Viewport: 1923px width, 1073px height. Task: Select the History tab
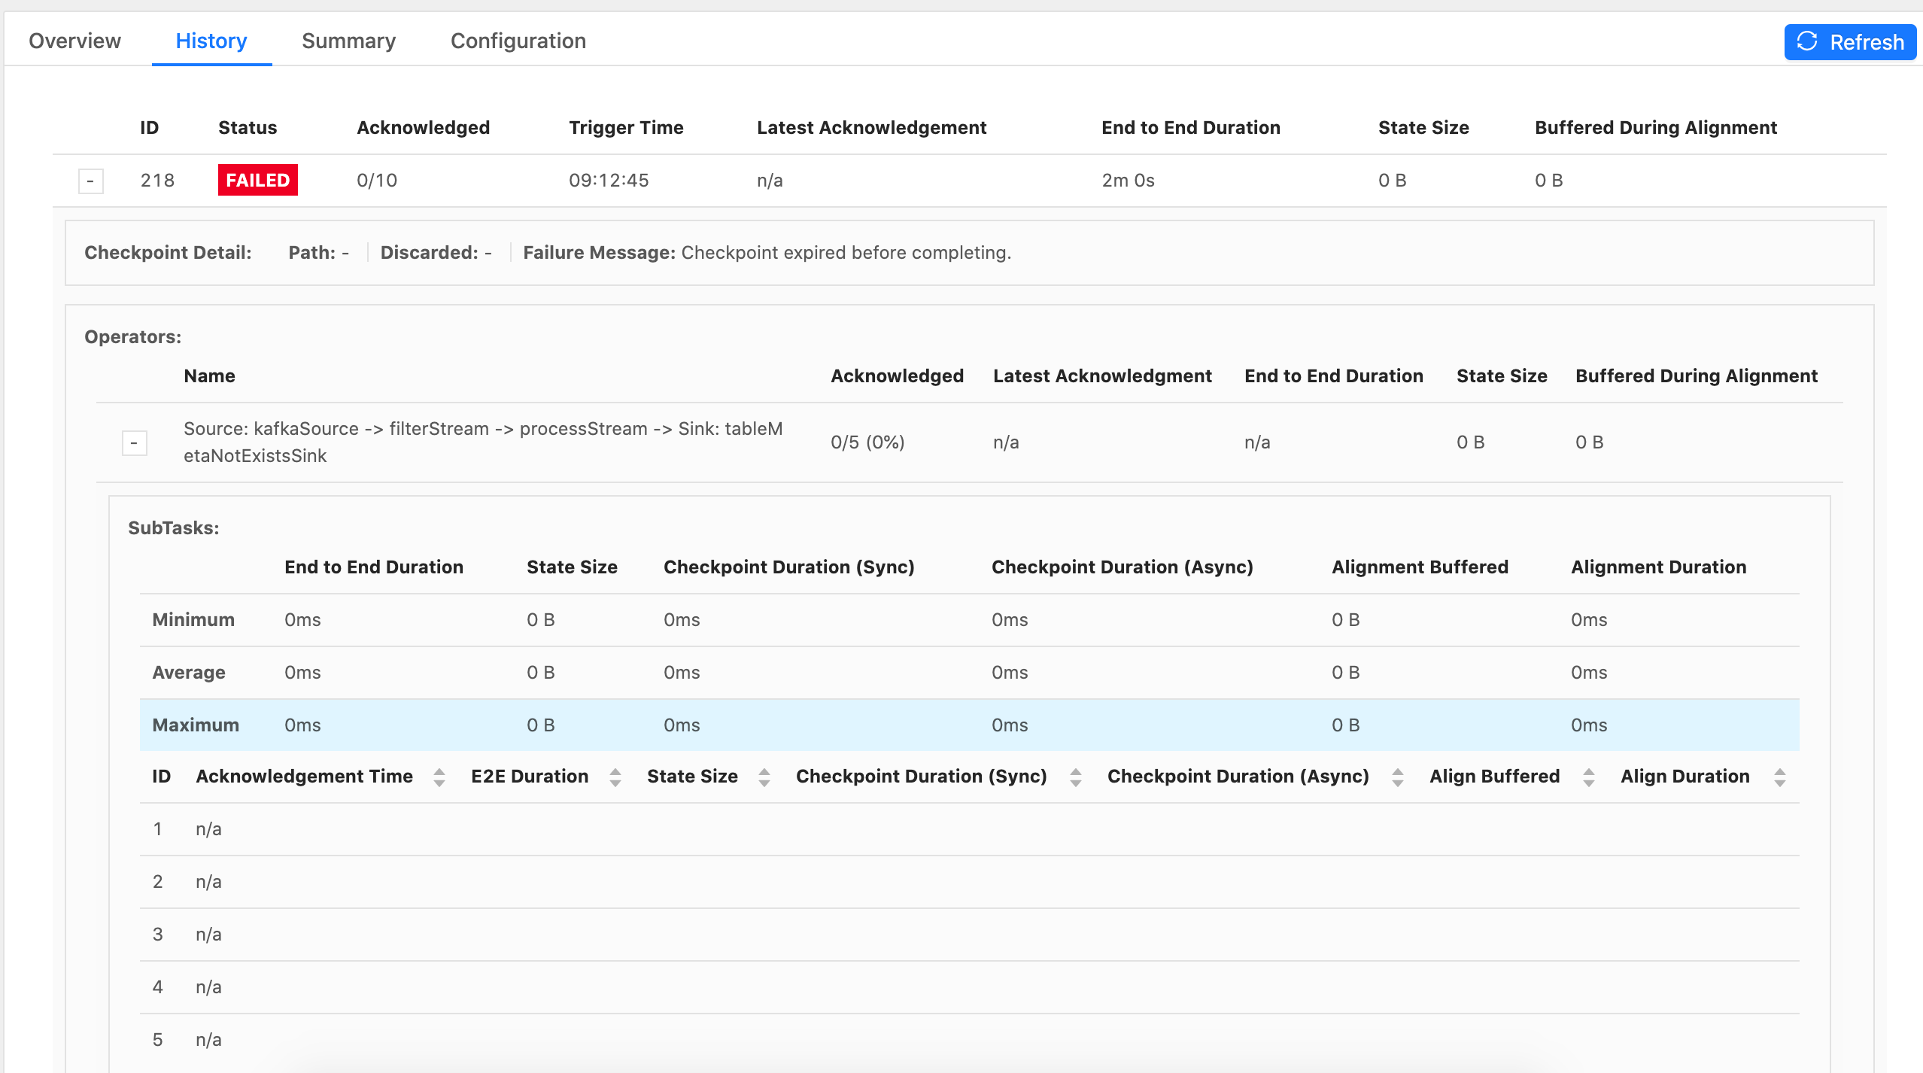211,41
